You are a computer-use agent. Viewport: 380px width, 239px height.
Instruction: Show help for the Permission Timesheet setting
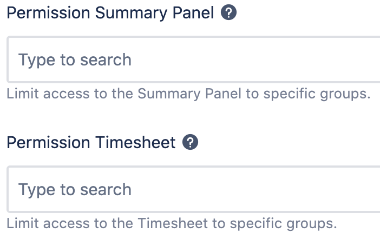[x=191, y=142]
